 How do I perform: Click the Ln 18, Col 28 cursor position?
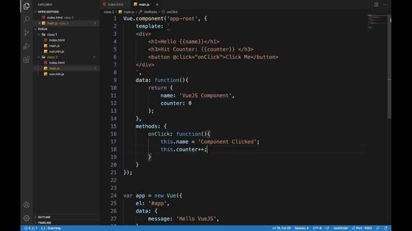click(281, 228)
